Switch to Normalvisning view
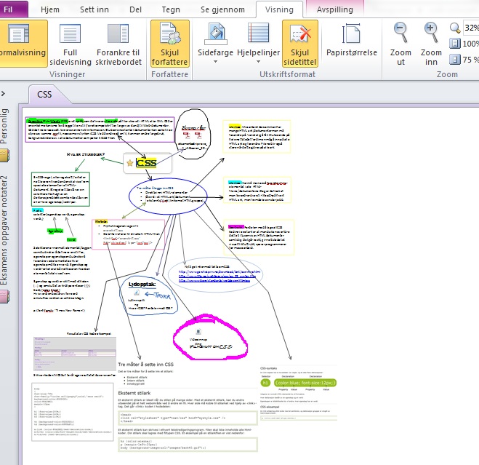This screenshot has height=465, width=479. pos(22,44)
